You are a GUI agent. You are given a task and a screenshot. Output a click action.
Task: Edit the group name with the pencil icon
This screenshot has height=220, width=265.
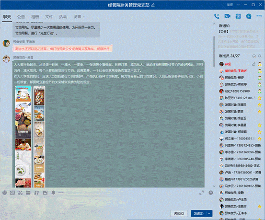pos(153,5)
